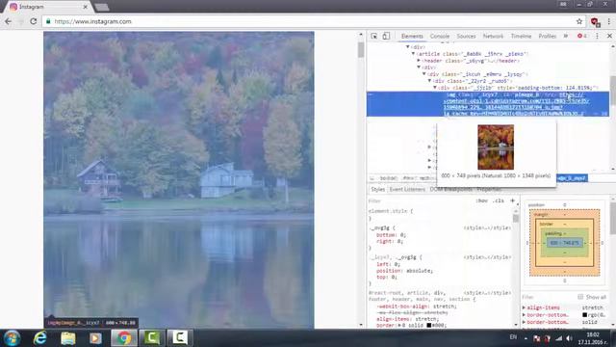Toggle the .cls class editor button
This screenshot has height=347, width=616.
pyautogui.click(x=499, y=200)
